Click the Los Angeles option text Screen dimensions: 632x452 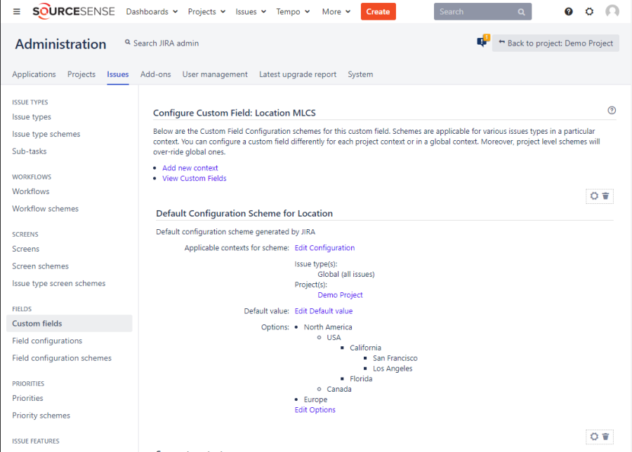point(392,369)
